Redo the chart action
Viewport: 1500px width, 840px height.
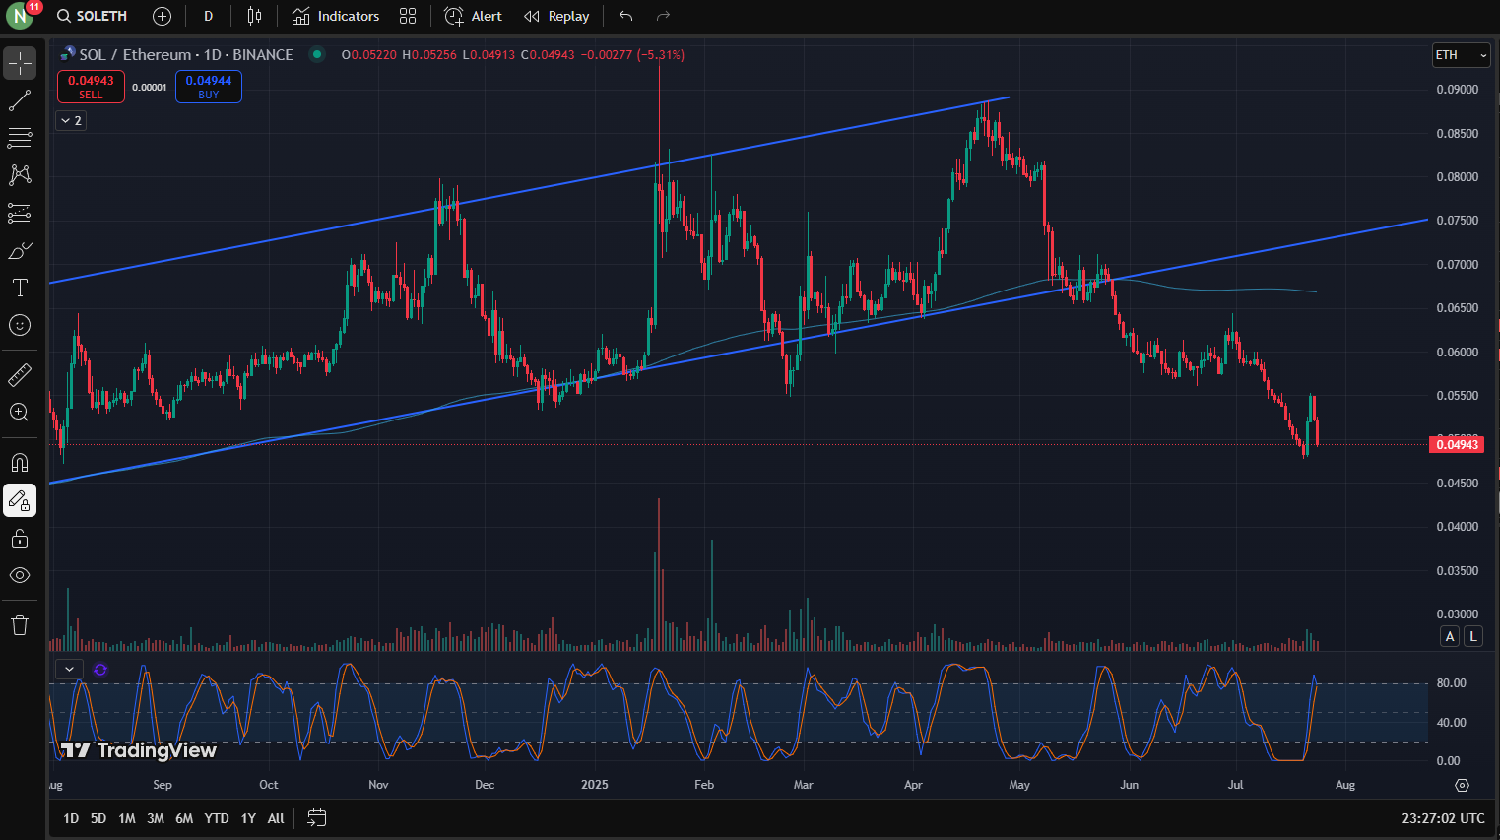pyautogui.click(x=663, y=16)
